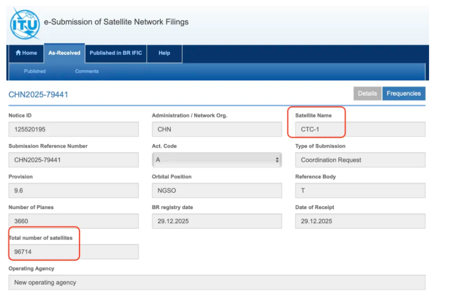Click the CHN2025-79441 page heading
The image size is (473, 303).
(x=38, y=95)
